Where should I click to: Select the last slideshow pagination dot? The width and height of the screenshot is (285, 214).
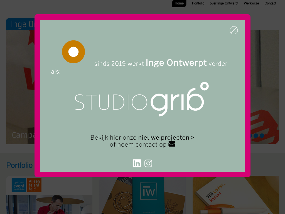click(x=262, y=136)
